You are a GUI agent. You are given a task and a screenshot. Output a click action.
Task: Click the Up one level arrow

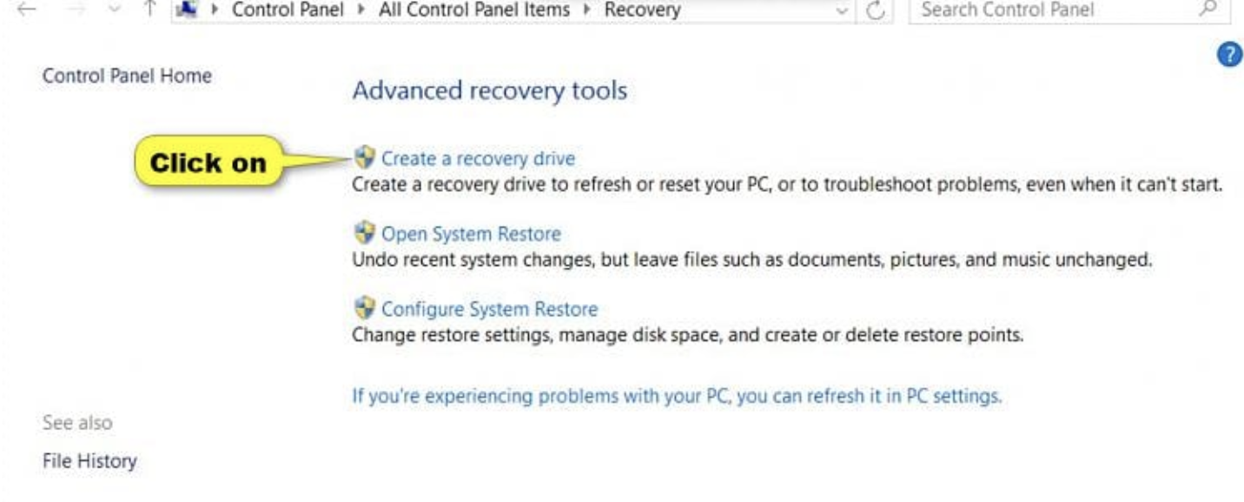coord(150,10)
